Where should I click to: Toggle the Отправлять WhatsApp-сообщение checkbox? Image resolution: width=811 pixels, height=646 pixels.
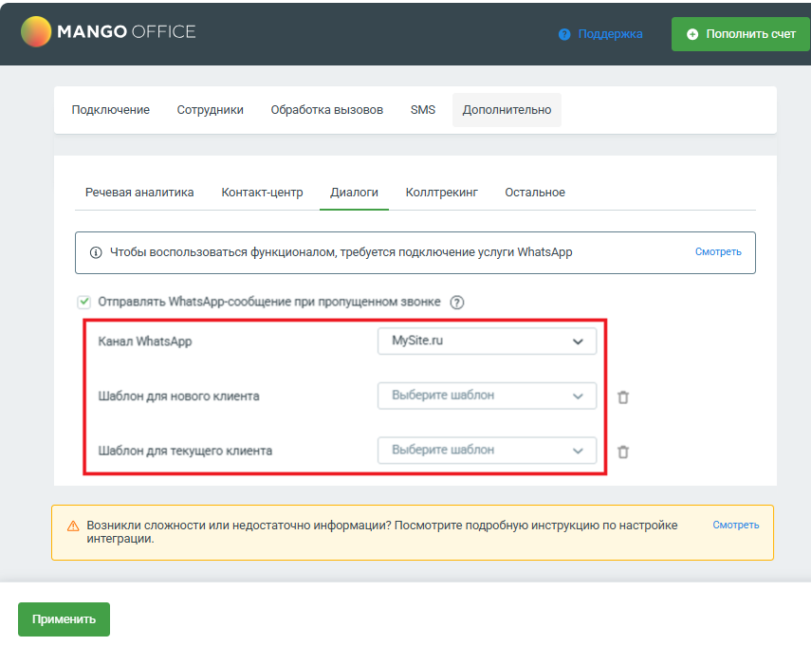tap(83, 302)
